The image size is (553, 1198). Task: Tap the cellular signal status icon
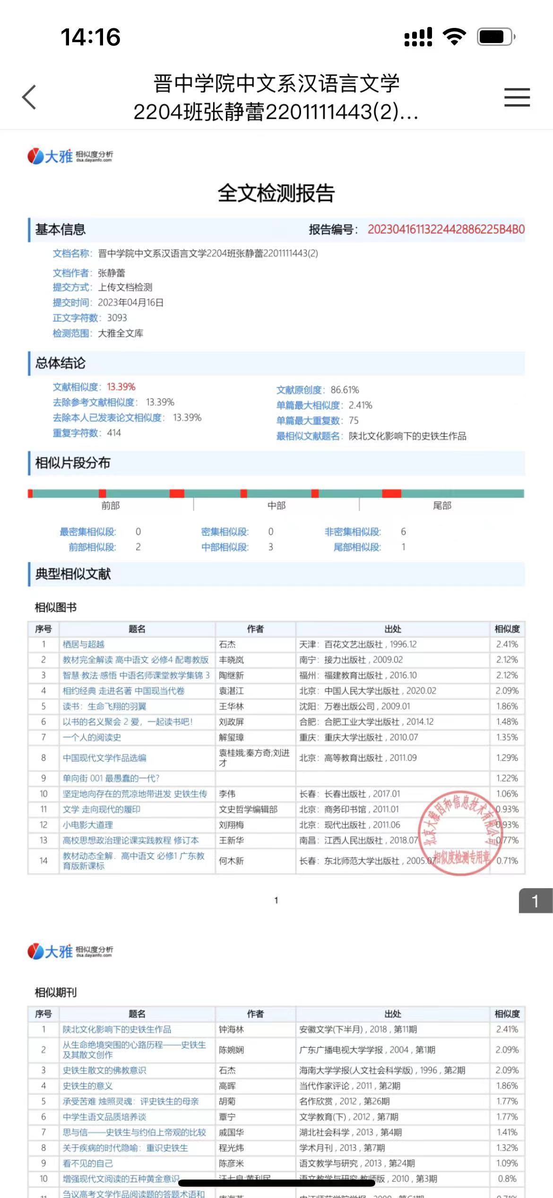pyautogui.click(x=418, y=36)
